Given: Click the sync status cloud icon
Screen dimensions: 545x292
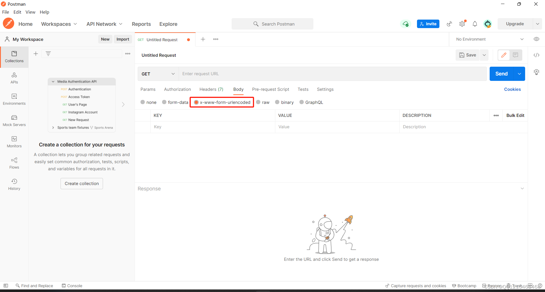Looking at the screenshot, I should click(x=406, y=24).
